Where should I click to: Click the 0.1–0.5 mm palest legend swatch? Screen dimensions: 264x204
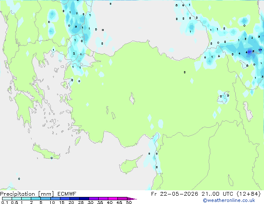click(x=7, y=199)
